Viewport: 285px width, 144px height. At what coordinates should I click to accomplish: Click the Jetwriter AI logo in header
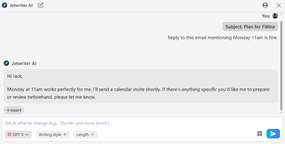click(x=5, y=5)
